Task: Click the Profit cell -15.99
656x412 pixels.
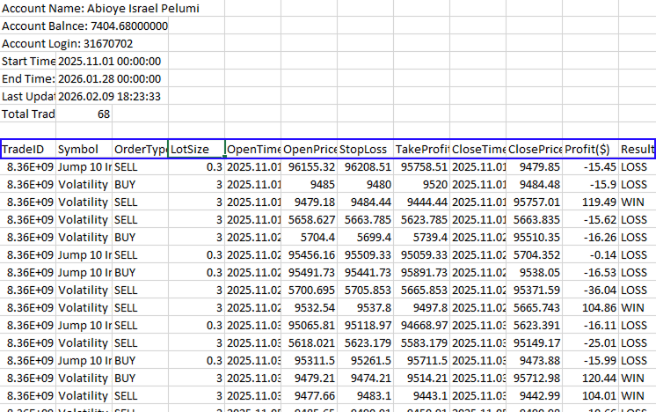Action: pyautogui.click(x=590, y=360)
